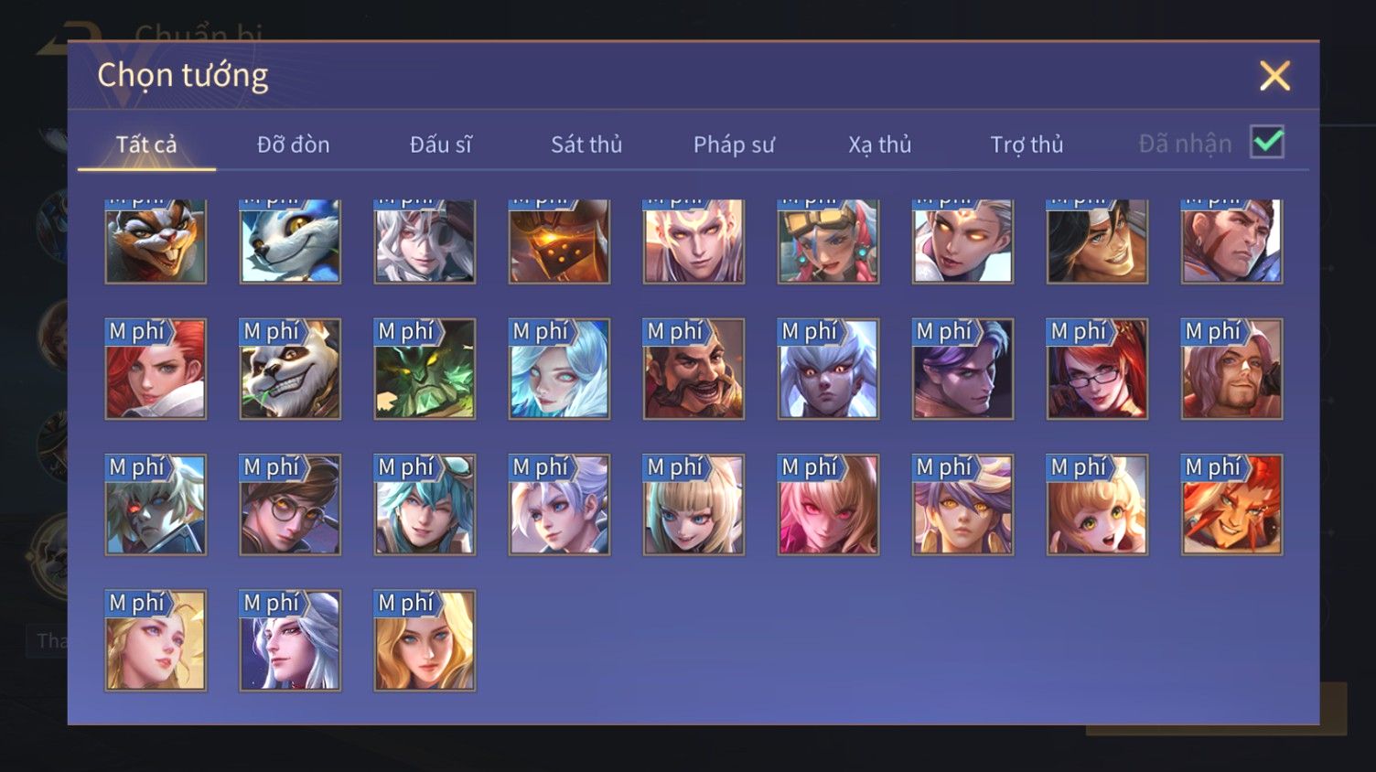
Task: Open the Trợ thủ tab
Action: (x=1027, y=145)
